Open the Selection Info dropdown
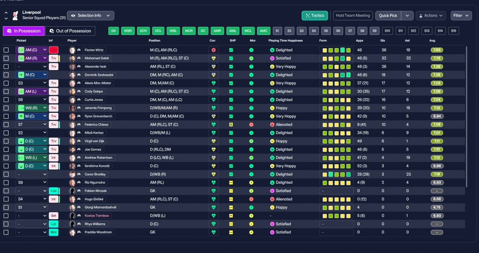The height and width of the screenshot is (253, 479). 91,16
